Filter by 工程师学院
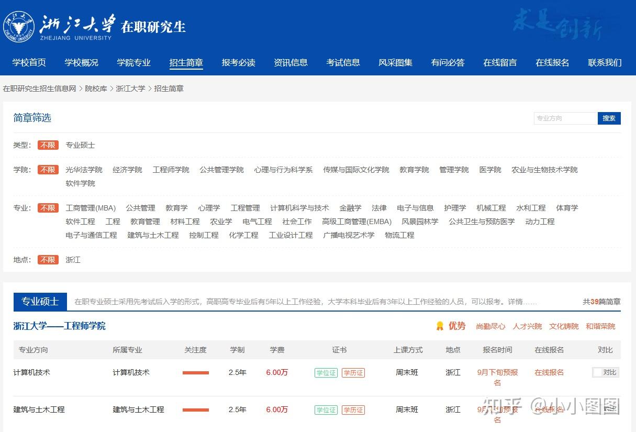Image resolution: width=636 pixels, height=432 pixels. point(171,170)
